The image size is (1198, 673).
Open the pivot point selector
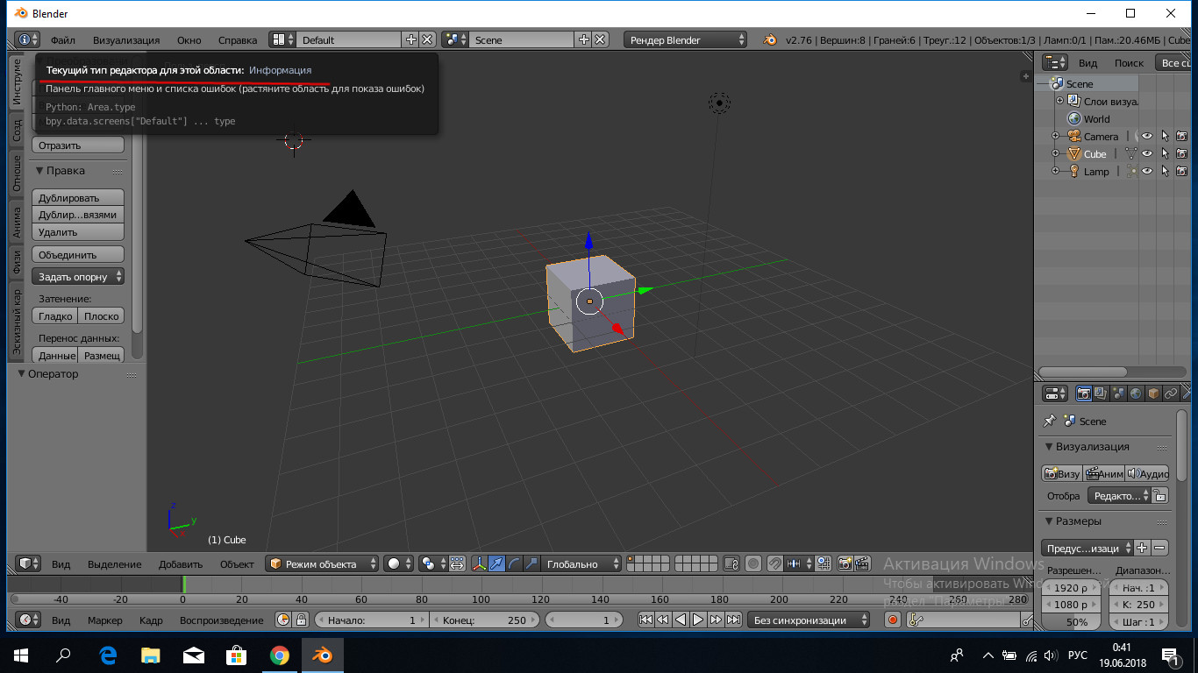pyautogui.click(x=431, y=563)
